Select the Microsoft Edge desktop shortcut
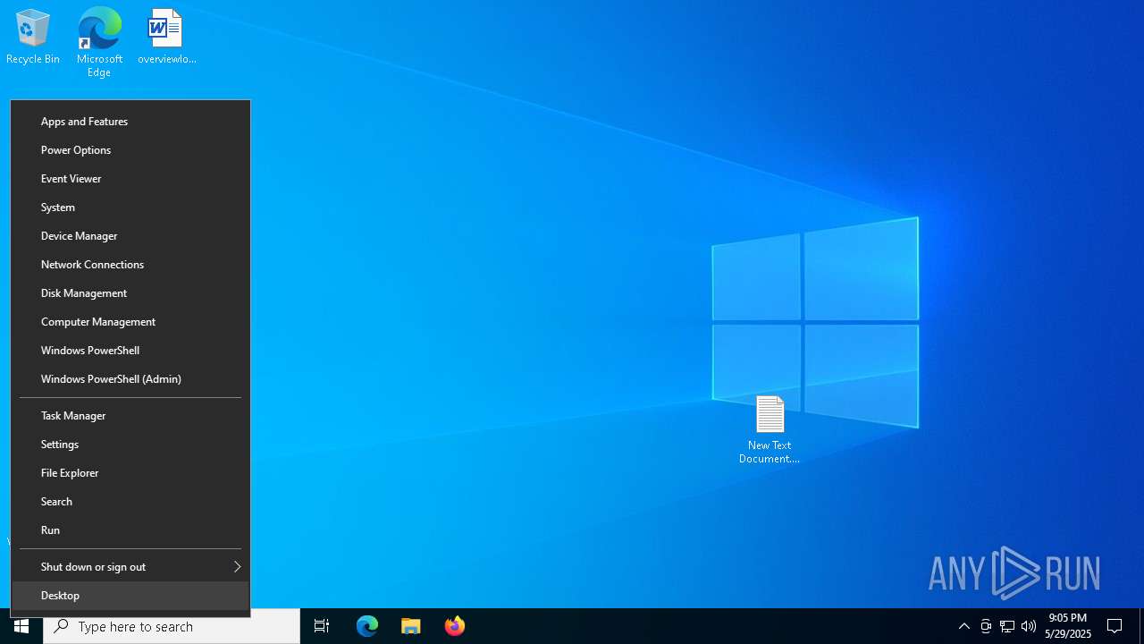 pyautogui.click(x=99, y=42)
